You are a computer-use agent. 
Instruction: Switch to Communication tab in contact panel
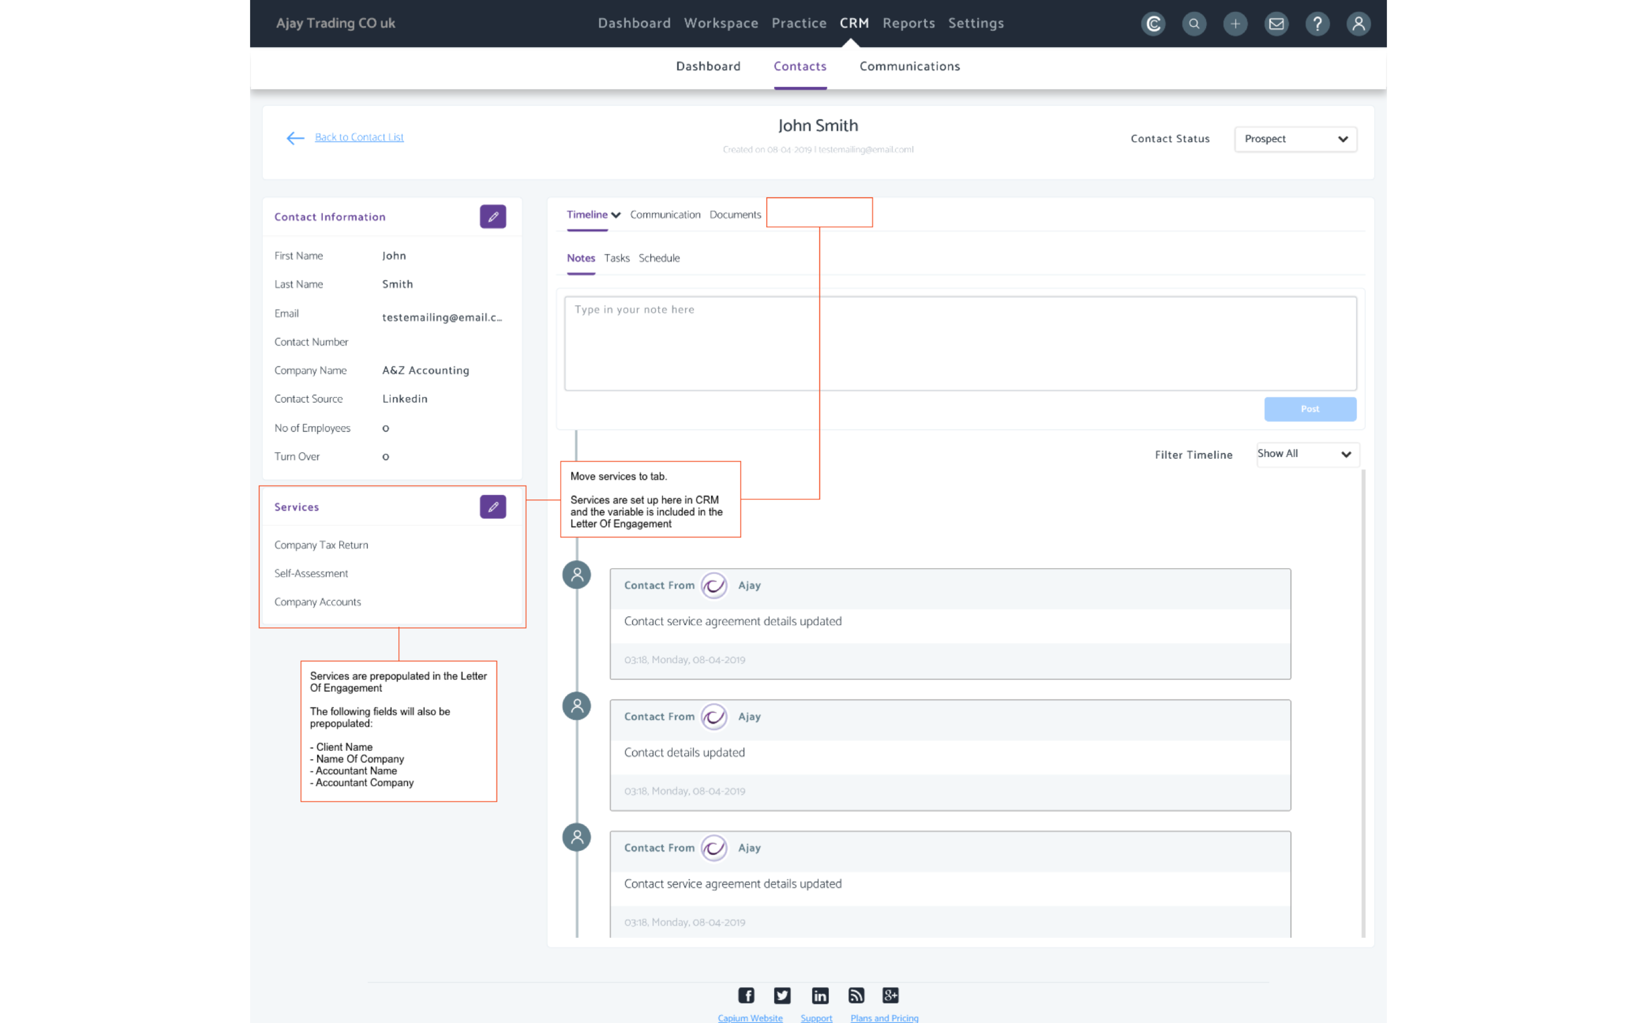click(665, 215)
